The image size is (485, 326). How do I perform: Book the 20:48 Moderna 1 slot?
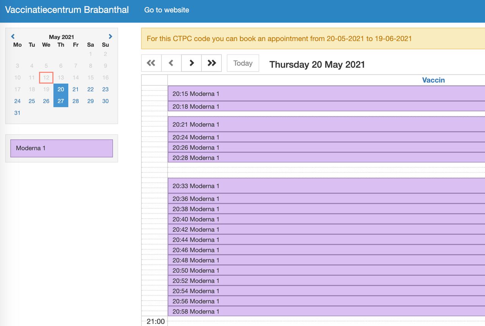(326, 260)
